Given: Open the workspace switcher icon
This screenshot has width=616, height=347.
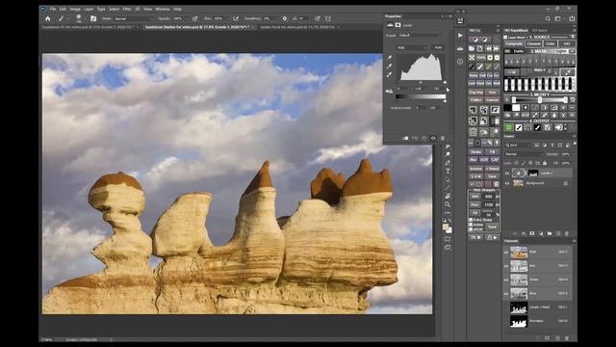Looking at the screenshot, I should point(558,18).
